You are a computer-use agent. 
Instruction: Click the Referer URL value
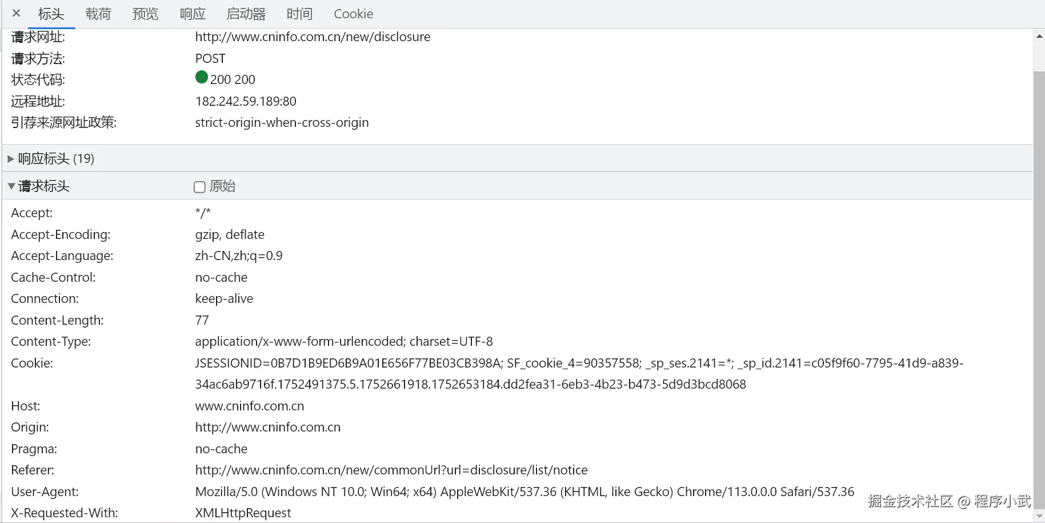click(391, 470)
